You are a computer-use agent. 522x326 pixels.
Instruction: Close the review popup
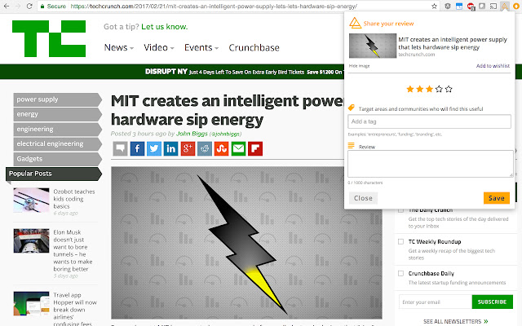[x=363, y=198]
